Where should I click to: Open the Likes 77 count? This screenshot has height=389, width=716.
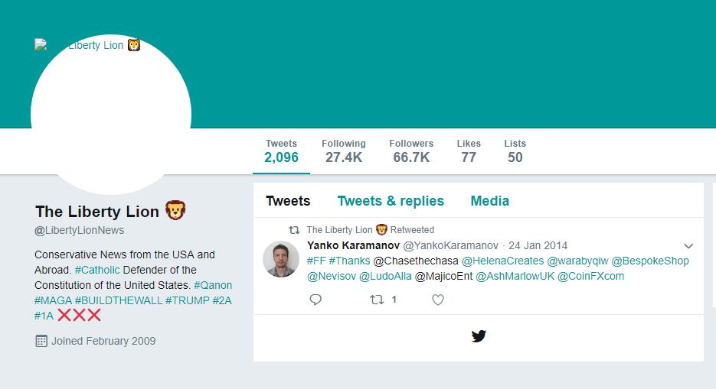click(469, 151)
